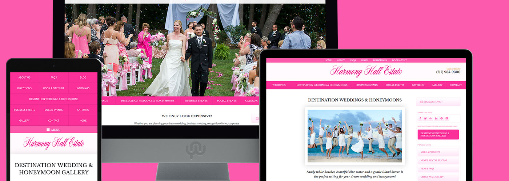Image resolution: width=509 pixels, height=181 pixels.
Task: Share page on LinkedIn in tablet sidebar
Action: tap(436, 118)
